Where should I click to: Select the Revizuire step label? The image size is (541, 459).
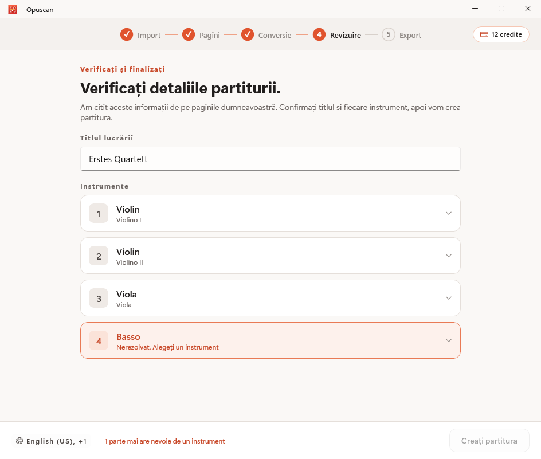pos(346,35)
